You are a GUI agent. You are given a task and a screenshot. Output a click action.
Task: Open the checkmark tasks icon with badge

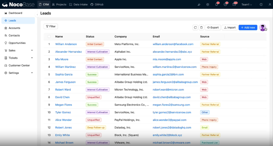(225, 5)
